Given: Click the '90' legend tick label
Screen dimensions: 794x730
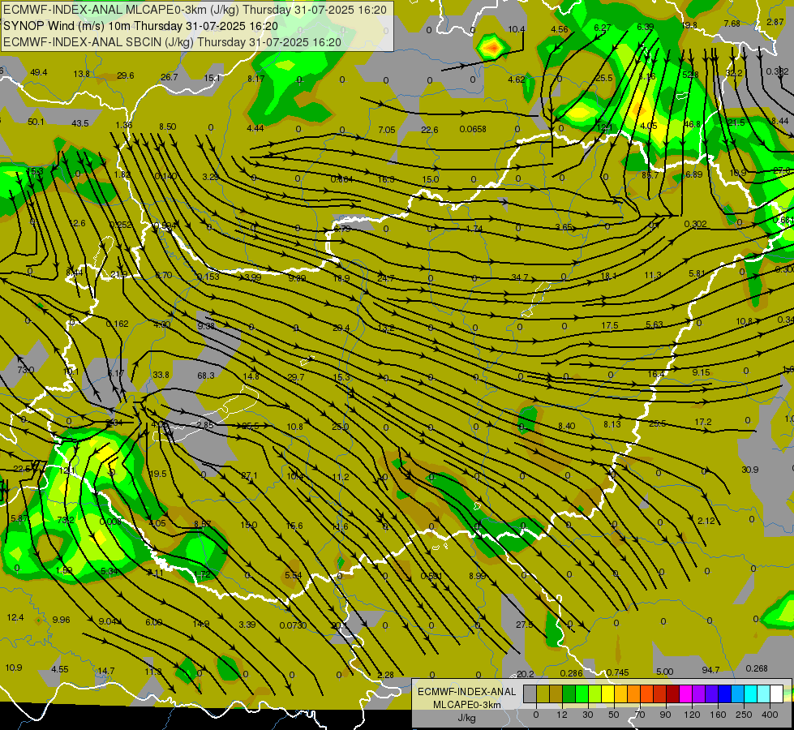Looking at the screenshot, I should coord(665,715).
